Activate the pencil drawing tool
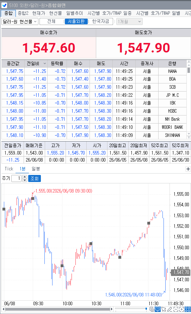Image resolution: width=191 pixels, height=314 pixels. click(x=170, y=309)
